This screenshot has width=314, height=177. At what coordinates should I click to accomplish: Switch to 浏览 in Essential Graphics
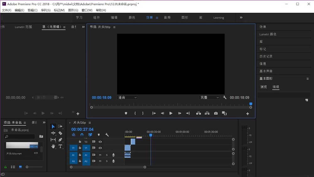coord(263,87)
